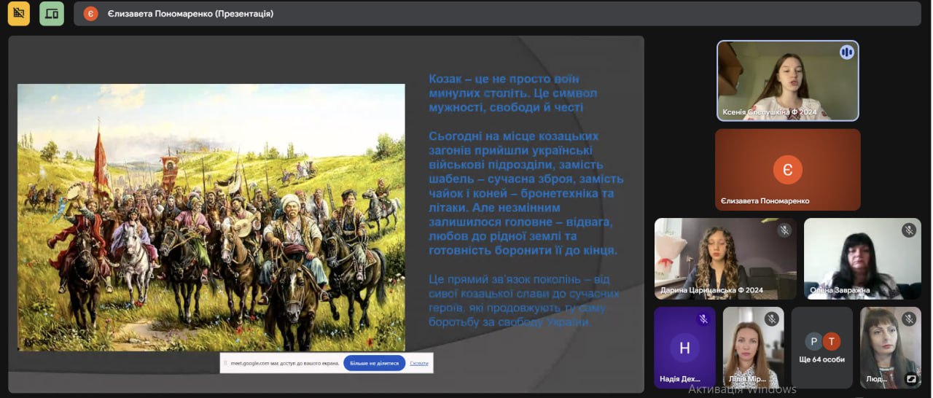Click the large Є avatar on Єлизавета Пономаренко's tile

click(787, 170)
